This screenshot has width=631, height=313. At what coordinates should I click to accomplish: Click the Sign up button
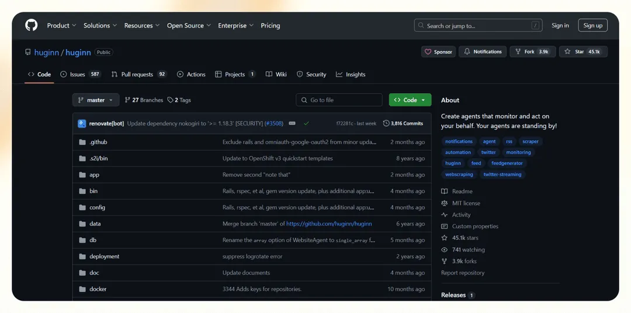(x=593, y=25)
